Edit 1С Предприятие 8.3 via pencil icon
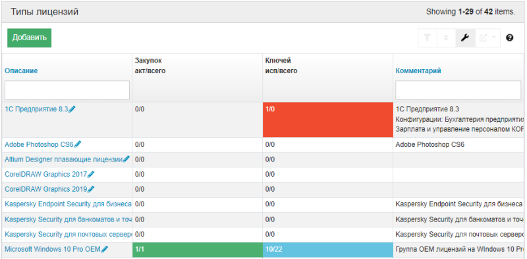The image size is (527, 259). [x=72, y=109]
